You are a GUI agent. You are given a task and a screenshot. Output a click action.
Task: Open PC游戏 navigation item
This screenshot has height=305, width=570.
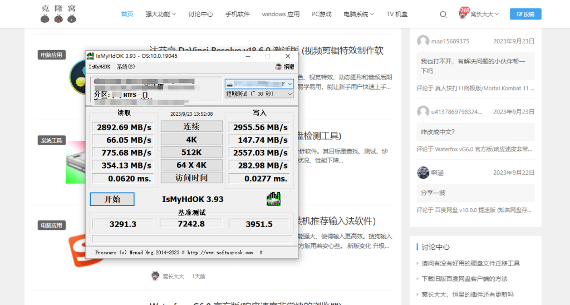click(322, 14)
